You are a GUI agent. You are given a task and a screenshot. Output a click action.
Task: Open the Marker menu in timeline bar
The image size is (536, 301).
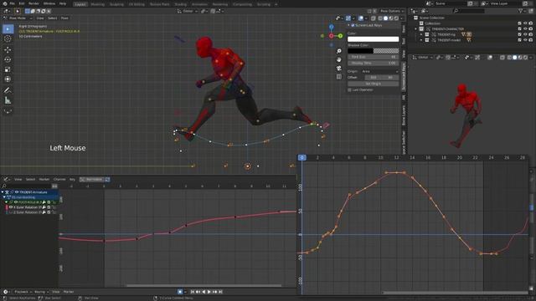69,292
